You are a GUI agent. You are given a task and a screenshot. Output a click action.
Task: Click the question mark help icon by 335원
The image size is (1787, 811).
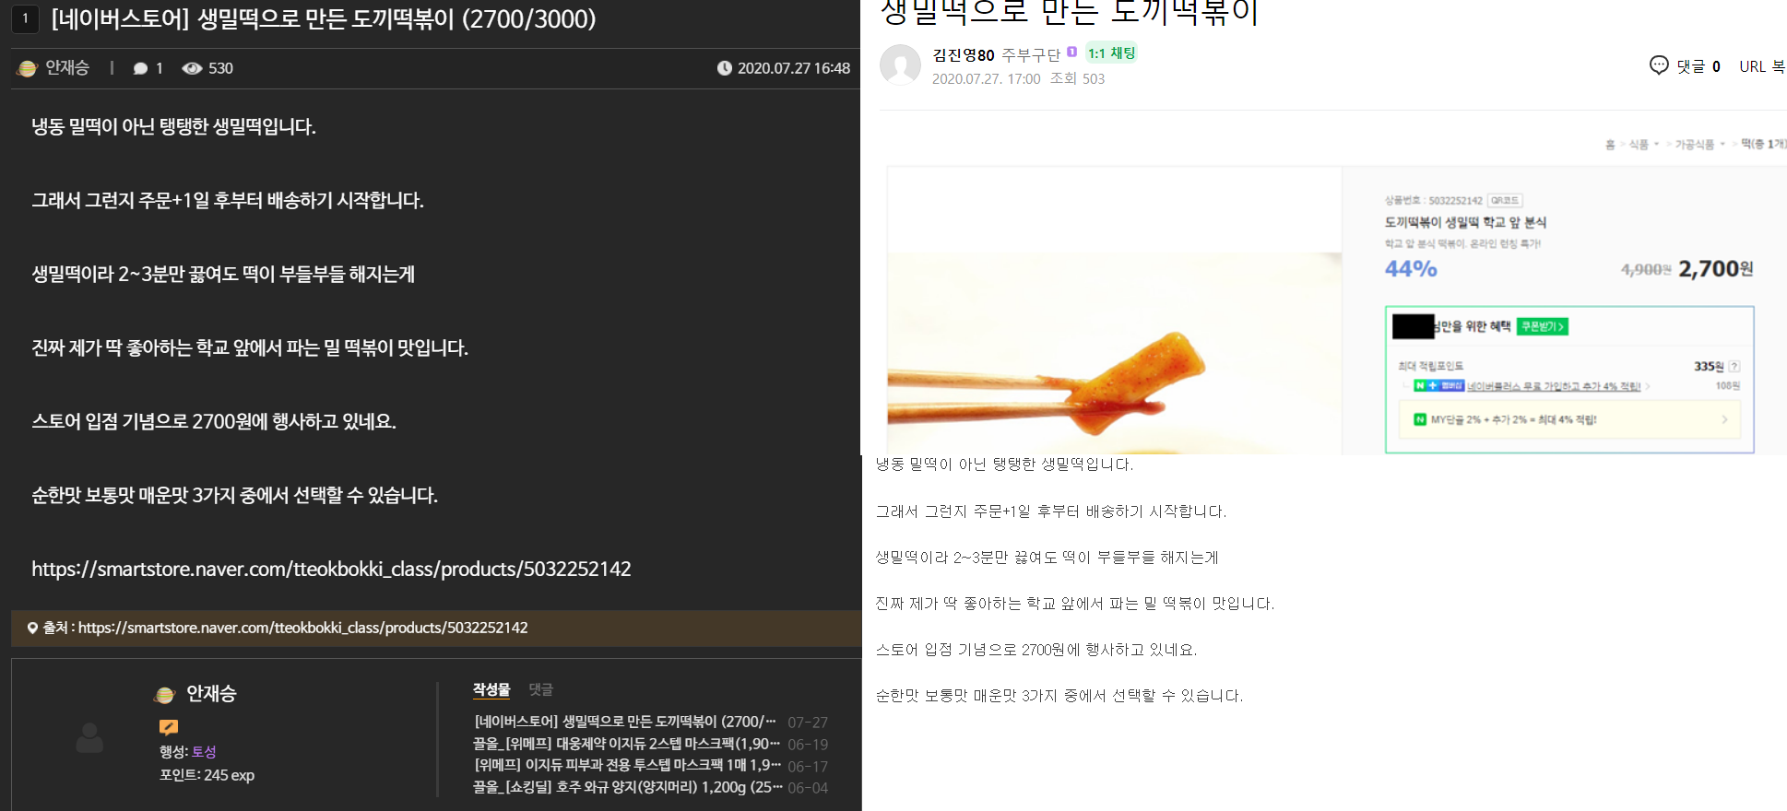tap(1734, 367)
